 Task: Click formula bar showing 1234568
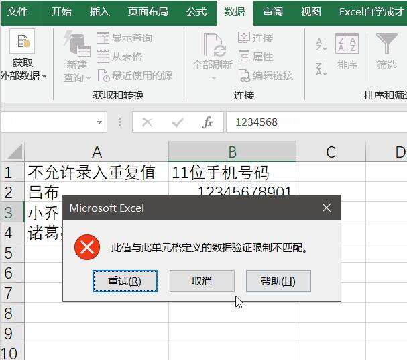316,122
